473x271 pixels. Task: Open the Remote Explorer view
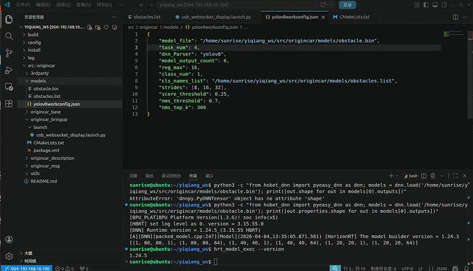click(x=9, y=87)
